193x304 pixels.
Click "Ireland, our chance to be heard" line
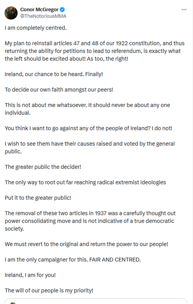click(54, 74)
